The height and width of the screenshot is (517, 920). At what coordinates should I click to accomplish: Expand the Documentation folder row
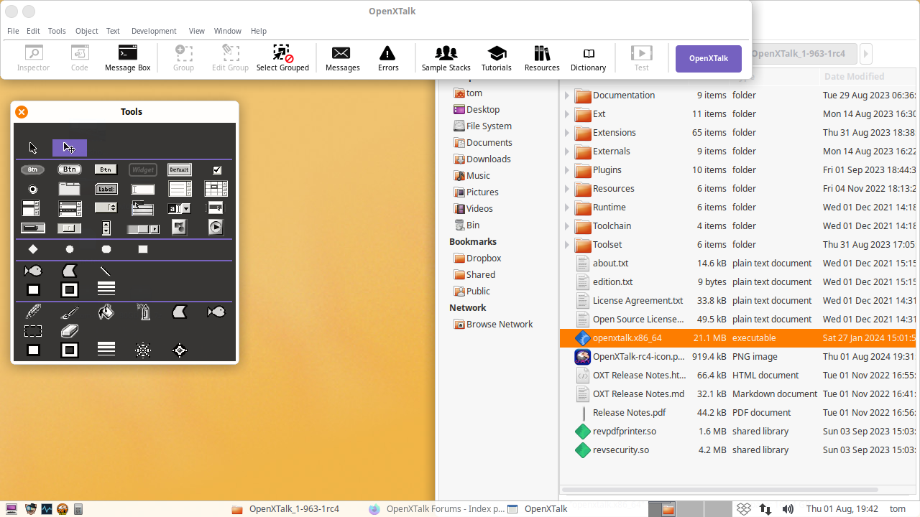click(x=566, y=96)
